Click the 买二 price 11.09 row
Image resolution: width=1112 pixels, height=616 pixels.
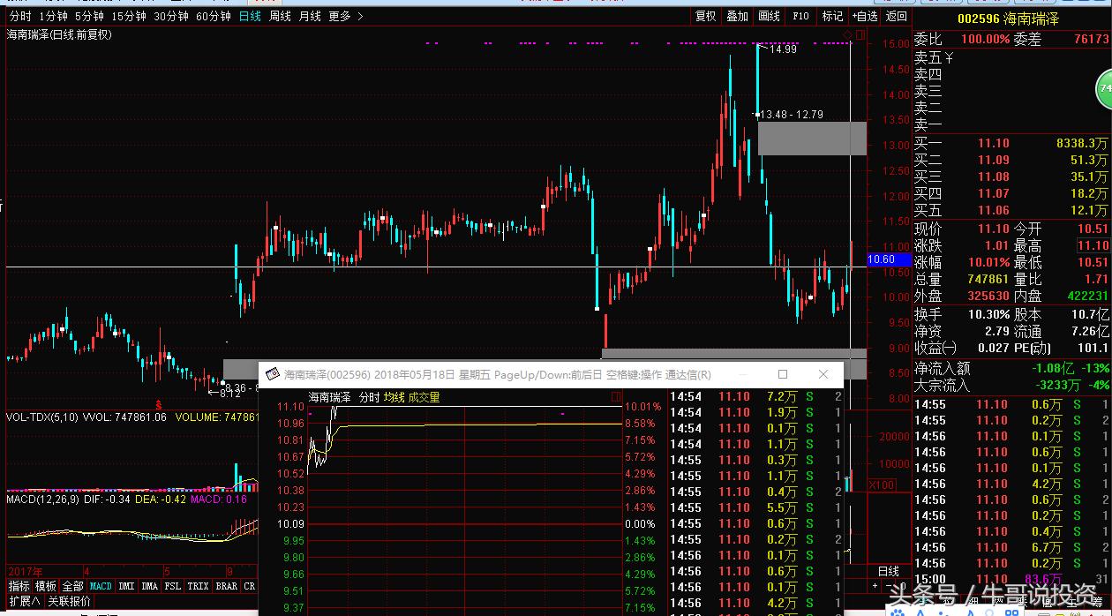click(1011, 160)
